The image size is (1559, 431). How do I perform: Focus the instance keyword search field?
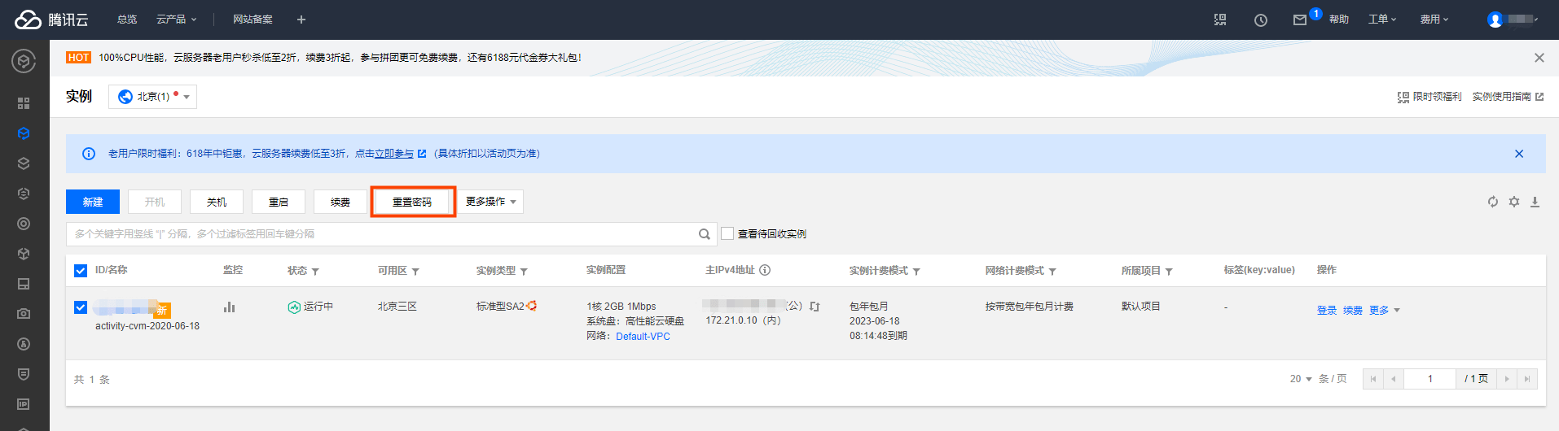[381, 234]
